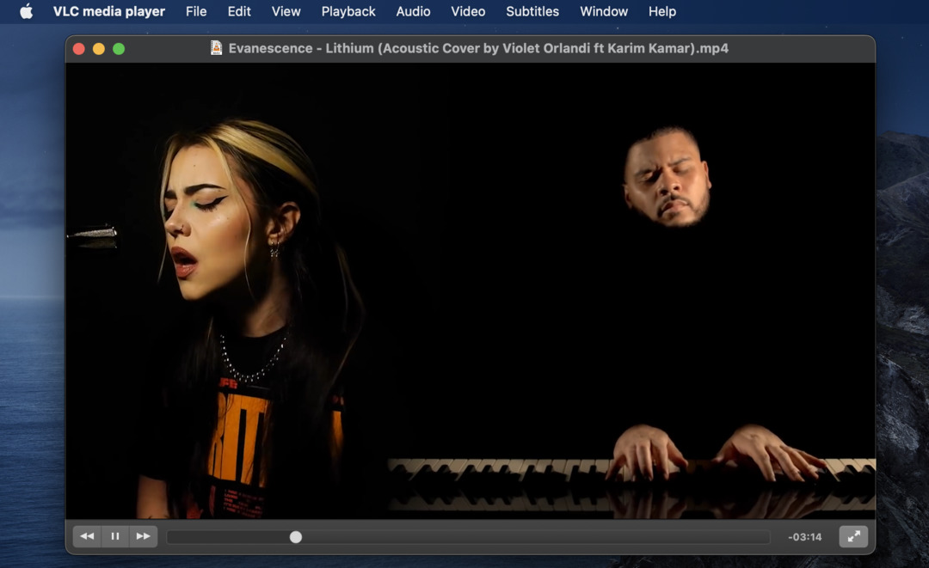Open the File menu
Image resolution: width=929 pixels, height=568 pixels.
(x=196, y=11)
